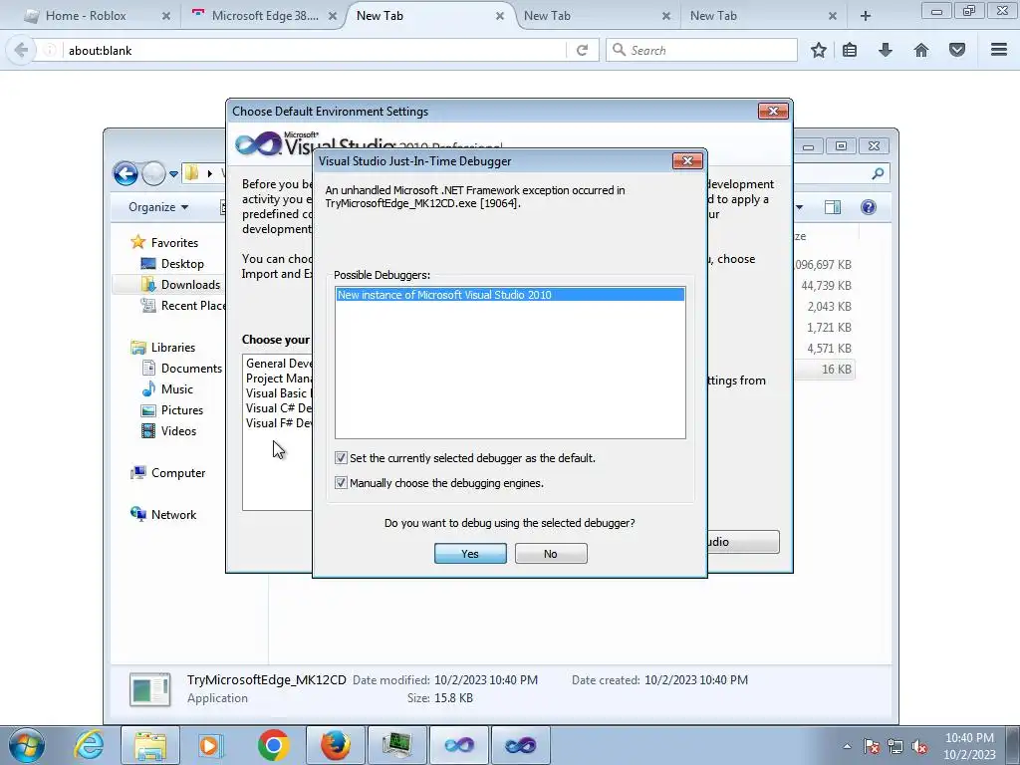Open the Organize dropdown in Explorer
The height and width of the screenshot is (765, 1020).
click(x=158, y=207)
